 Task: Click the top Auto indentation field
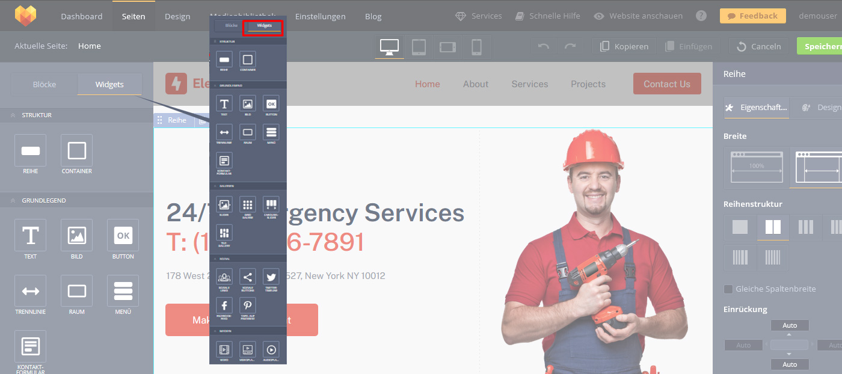tap(790, 325)
